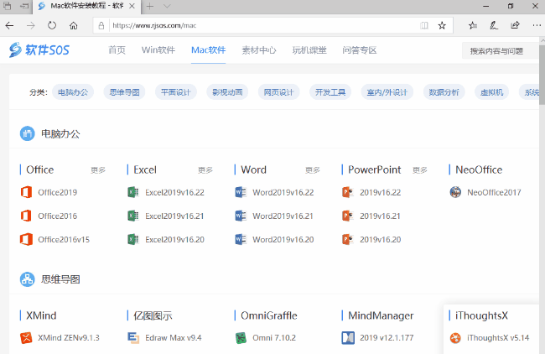This screenshot has height=354, width=545.
Task: Open the Office2016v15 link
Action: click(64, 240)
